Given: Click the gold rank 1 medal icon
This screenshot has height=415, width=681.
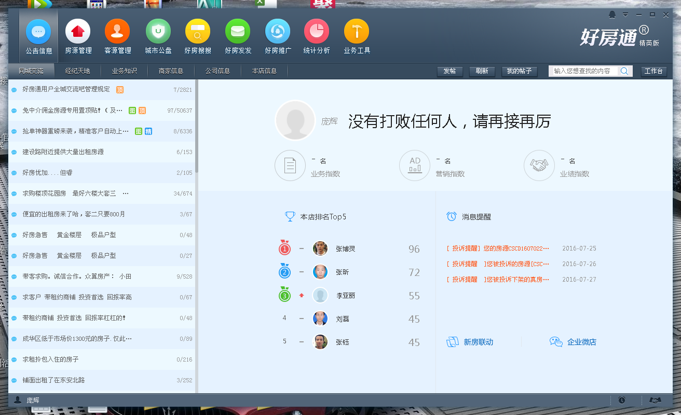Looking at the screenshot, I should [x=284, y=248].
